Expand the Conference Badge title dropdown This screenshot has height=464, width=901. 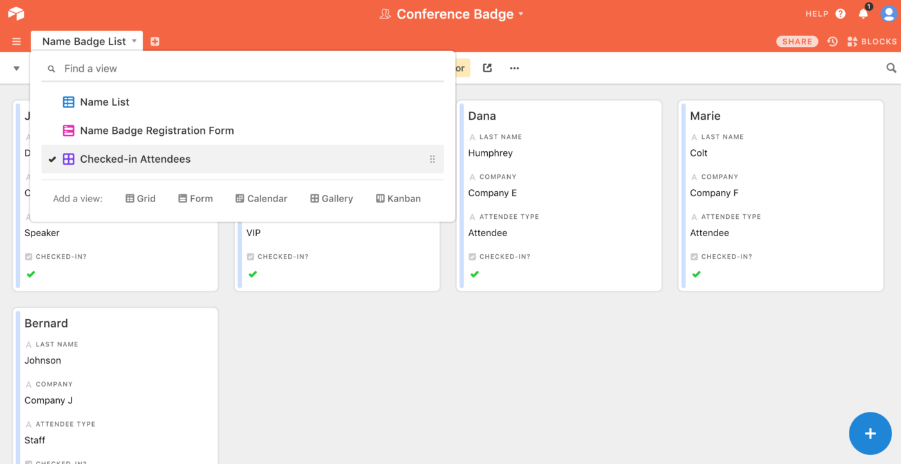[x=521, y=14]
